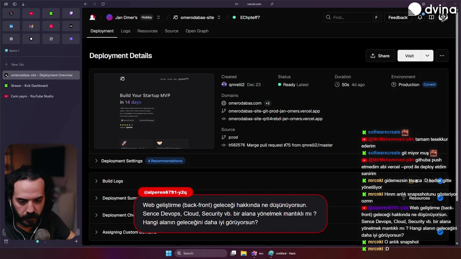
Task: Open Arc downloads icon
Action: click(x=23, y=4)
